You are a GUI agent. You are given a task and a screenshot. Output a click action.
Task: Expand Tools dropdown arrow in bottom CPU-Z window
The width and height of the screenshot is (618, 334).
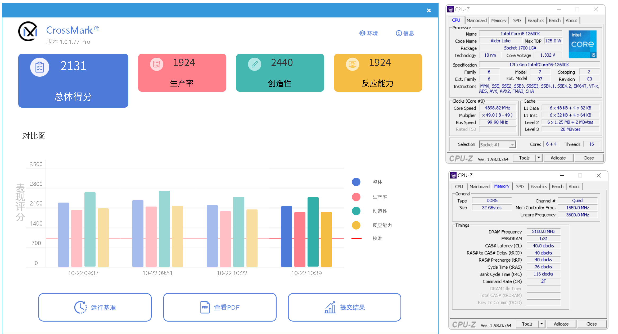pos(542,324)
